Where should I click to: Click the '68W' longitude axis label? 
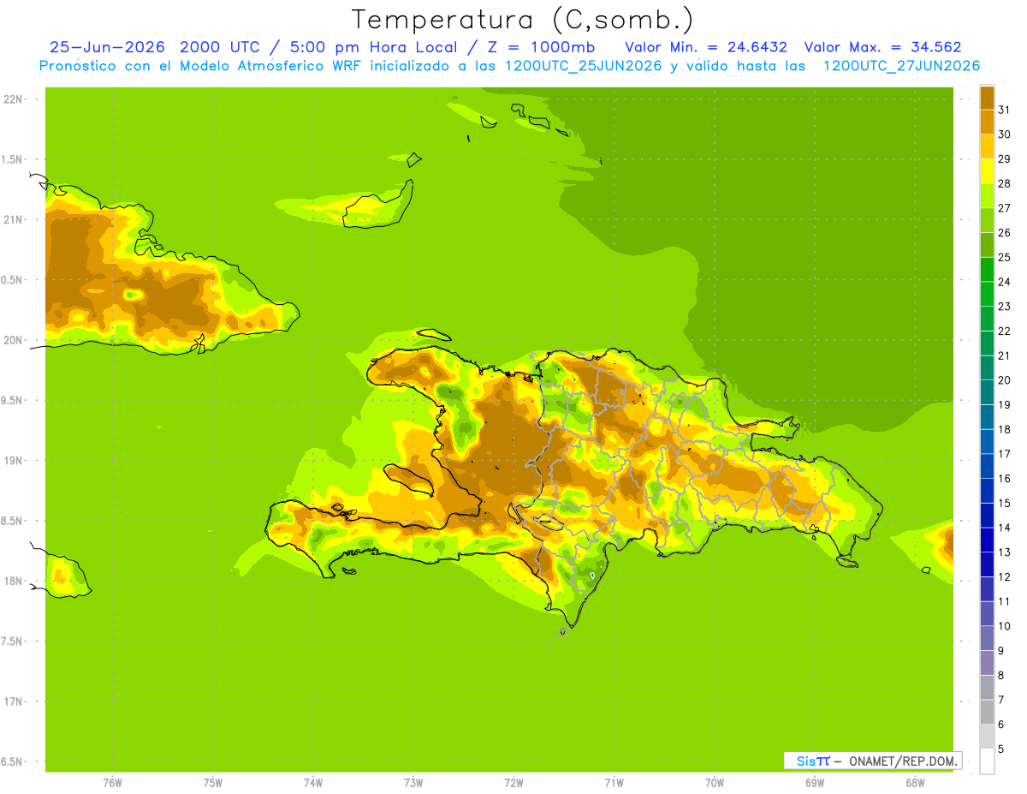[915, 783]
